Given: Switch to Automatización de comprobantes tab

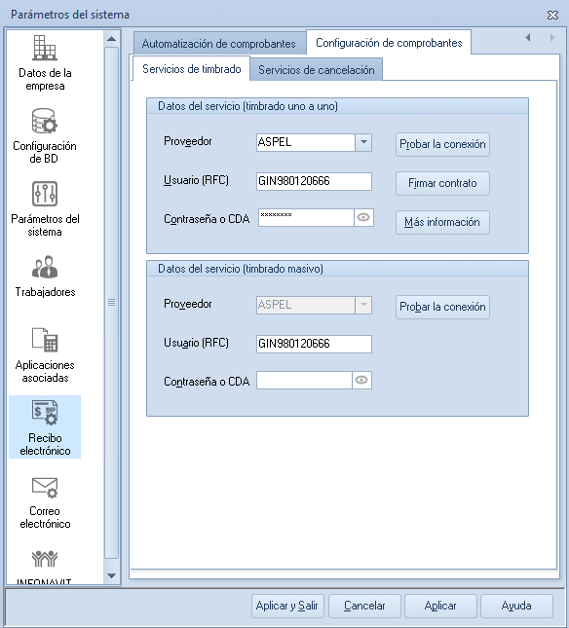Looking at the screenshot, I should click(219, 43).
